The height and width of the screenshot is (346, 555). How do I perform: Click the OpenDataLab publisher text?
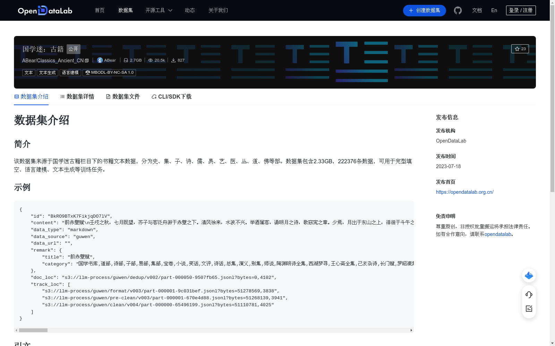pyautogui.click(x=451, y=141)
